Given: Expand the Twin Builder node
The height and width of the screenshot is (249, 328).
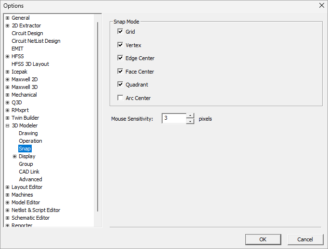Looking at the screenshot, I should (x=8, y=118).
